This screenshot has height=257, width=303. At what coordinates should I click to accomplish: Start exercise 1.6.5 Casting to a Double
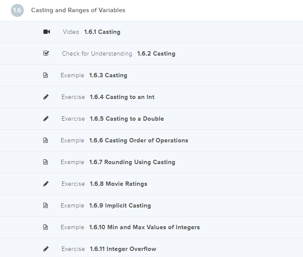tap(127, 119)
